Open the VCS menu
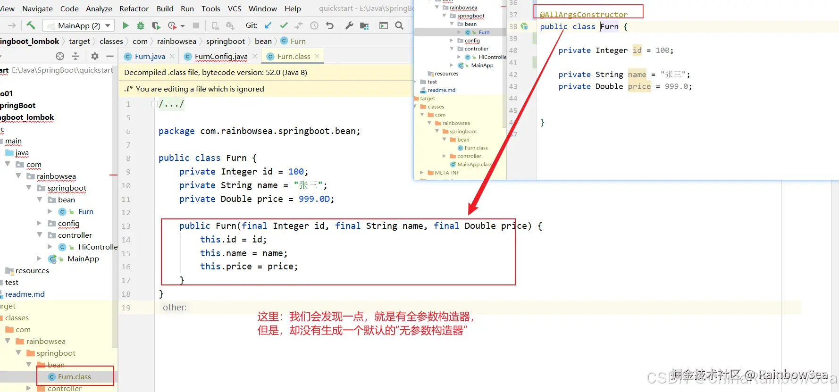Screen dimensions: 839x392 pos(235,8)
